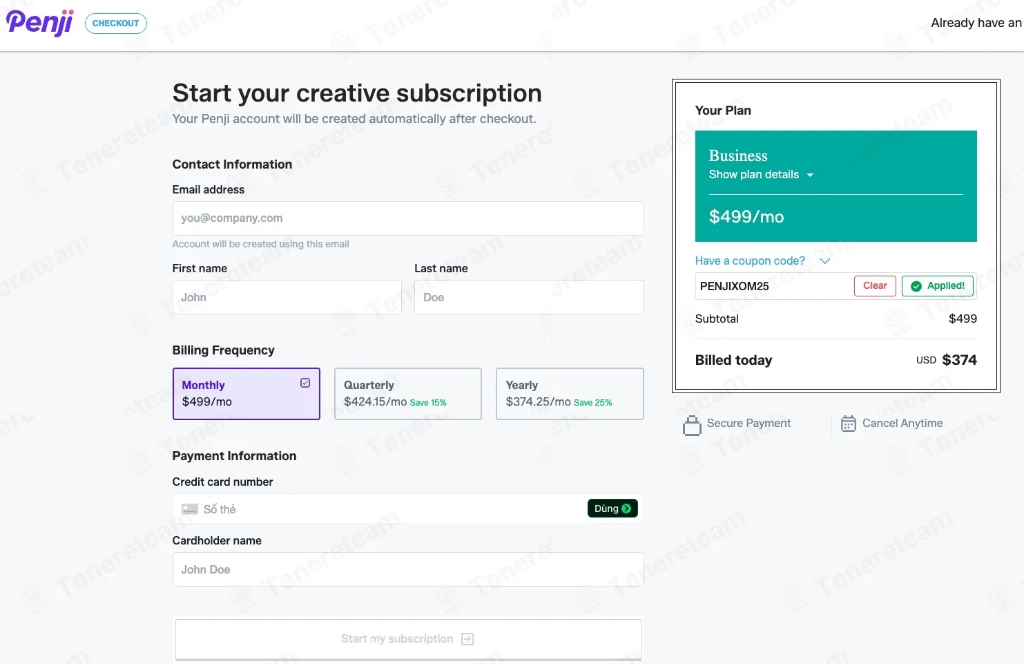Viewport: 1024px width, 664px height.
Task: Click the Cancel Anytime calendar icon
Action: tap(849, 424)
